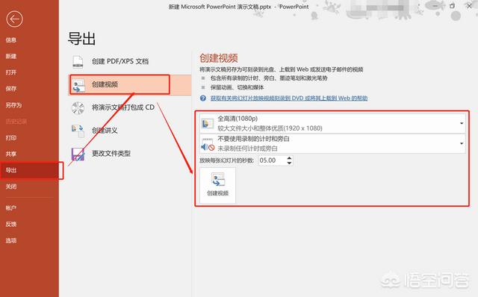
Task: Select 更改文件类型 export option
Action: (130, 154)
